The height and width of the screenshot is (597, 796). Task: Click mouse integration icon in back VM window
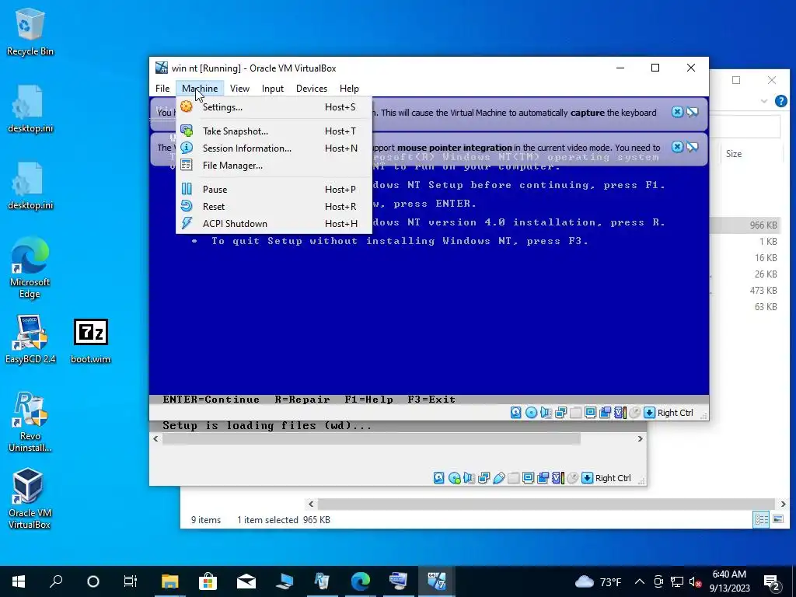click(573, 478)
